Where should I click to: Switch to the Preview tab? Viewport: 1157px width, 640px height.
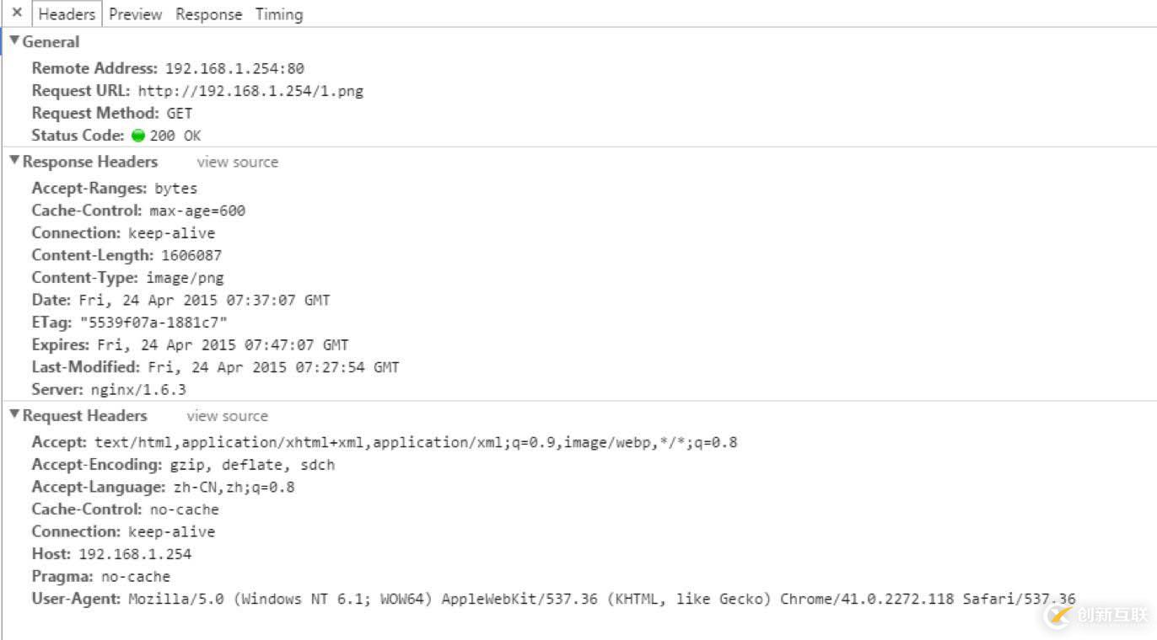135,14
